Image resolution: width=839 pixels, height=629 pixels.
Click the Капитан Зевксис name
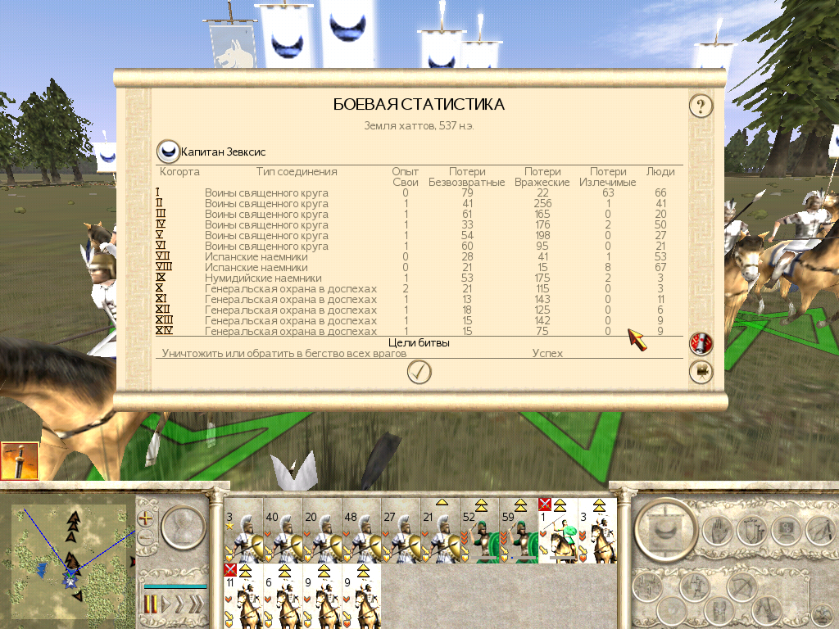point(223,152)
